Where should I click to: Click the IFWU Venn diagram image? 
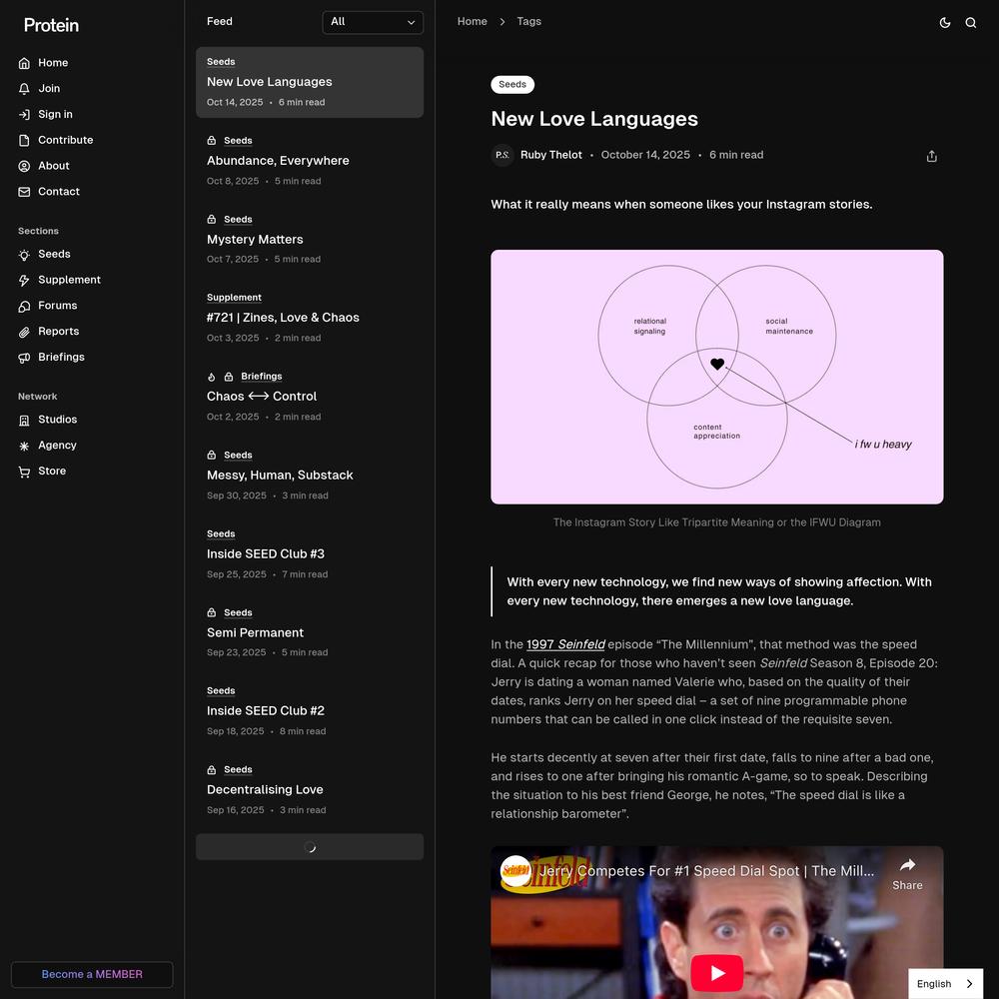[716, 377]
